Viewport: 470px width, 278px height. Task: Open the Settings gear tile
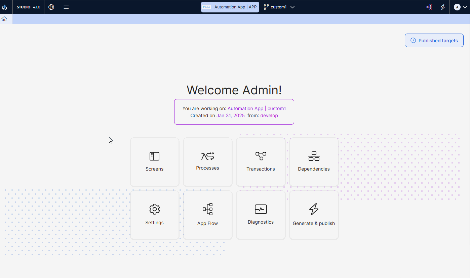[x=155, y=215]
